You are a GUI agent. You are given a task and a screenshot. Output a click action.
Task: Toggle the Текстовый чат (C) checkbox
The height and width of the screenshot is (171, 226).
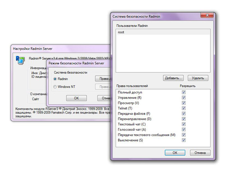(x=184, y=124)
